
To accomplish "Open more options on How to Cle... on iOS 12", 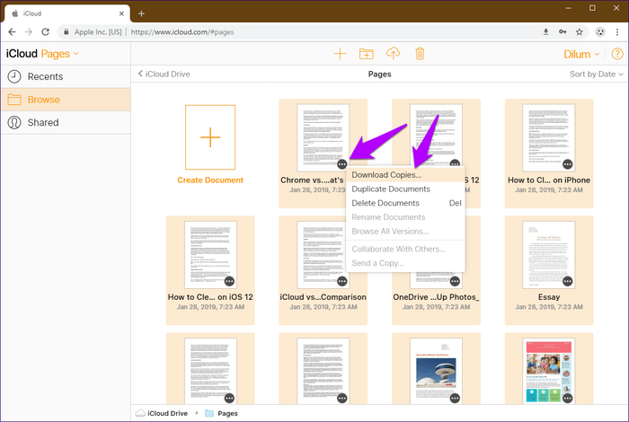I will click(x=229, y=281).
